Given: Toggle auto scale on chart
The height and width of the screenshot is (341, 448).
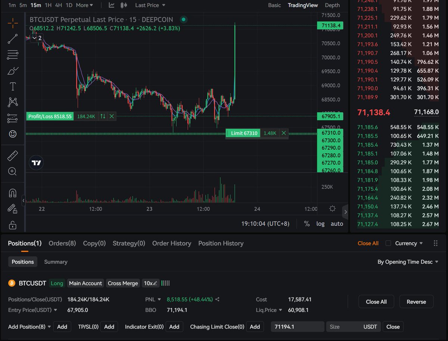Looking at the screenshot, I should [x=337, y=224].
